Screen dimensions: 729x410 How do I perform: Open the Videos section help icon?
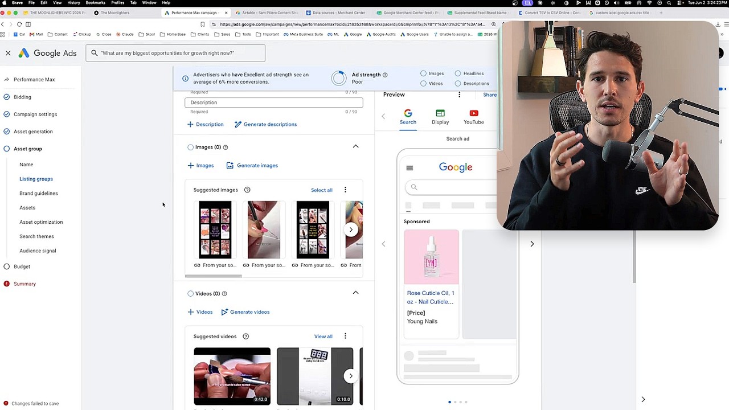pyautogui.click(x=224, y=294)
